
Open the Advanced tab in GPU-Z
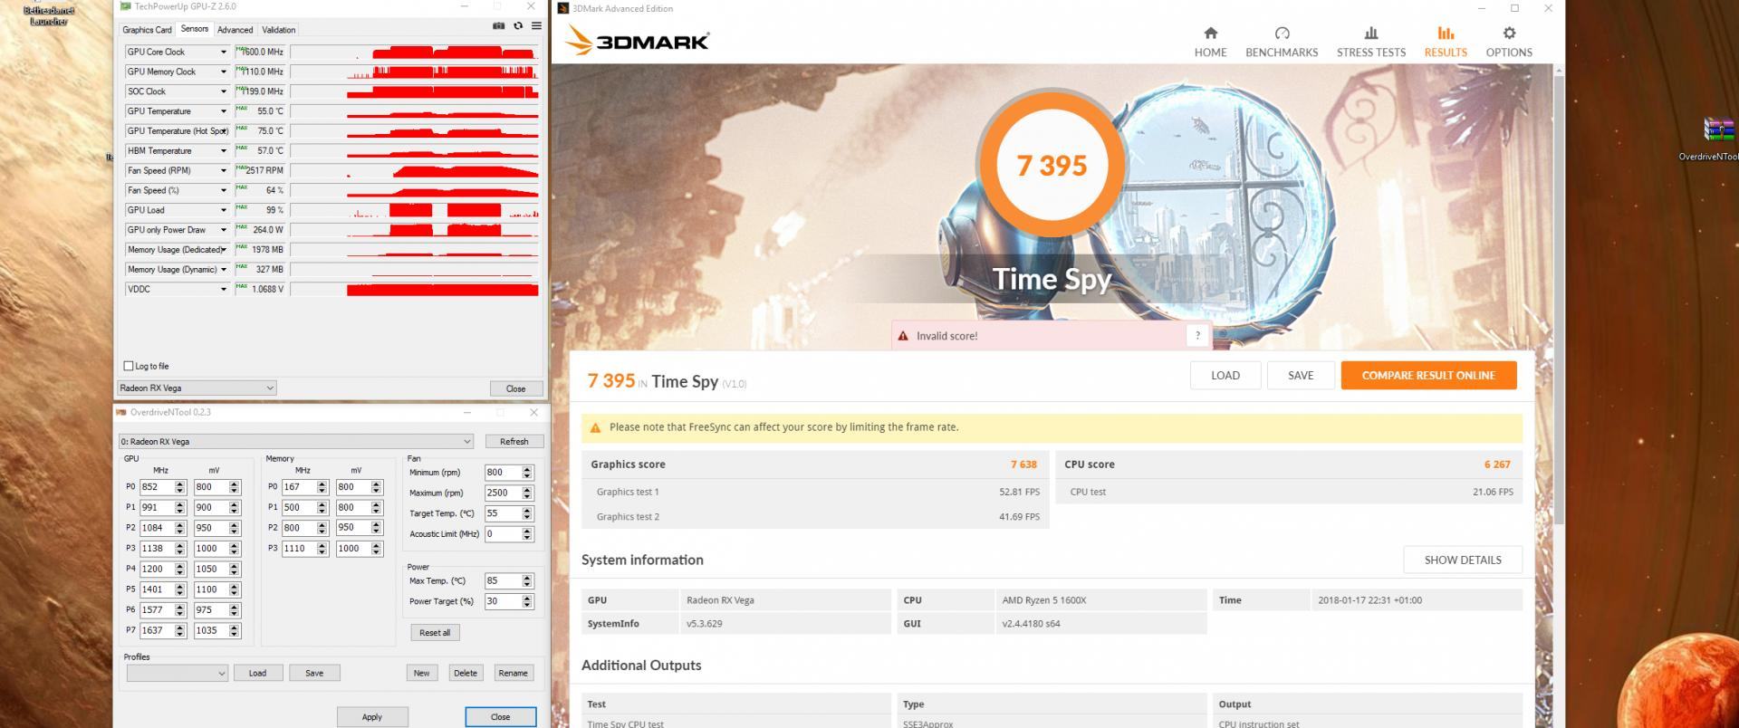tap(235, 30)
